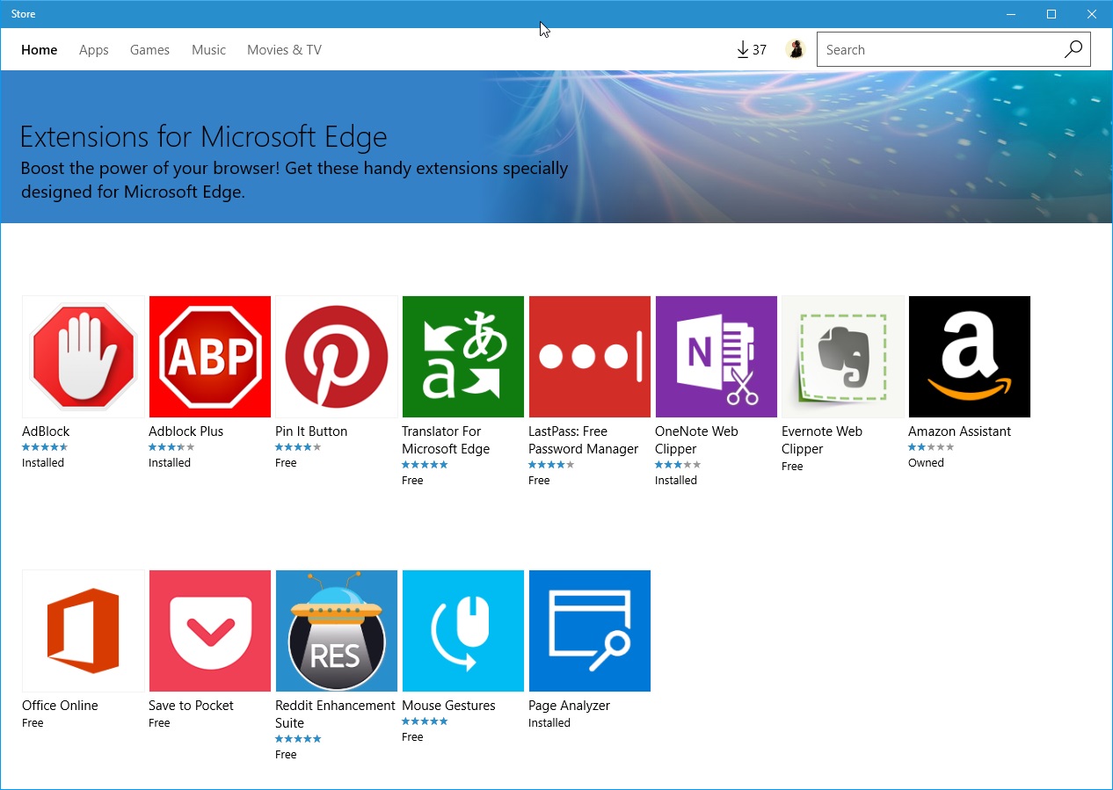Open the Evernote Web Clipper extension

(x=842, y=357)
